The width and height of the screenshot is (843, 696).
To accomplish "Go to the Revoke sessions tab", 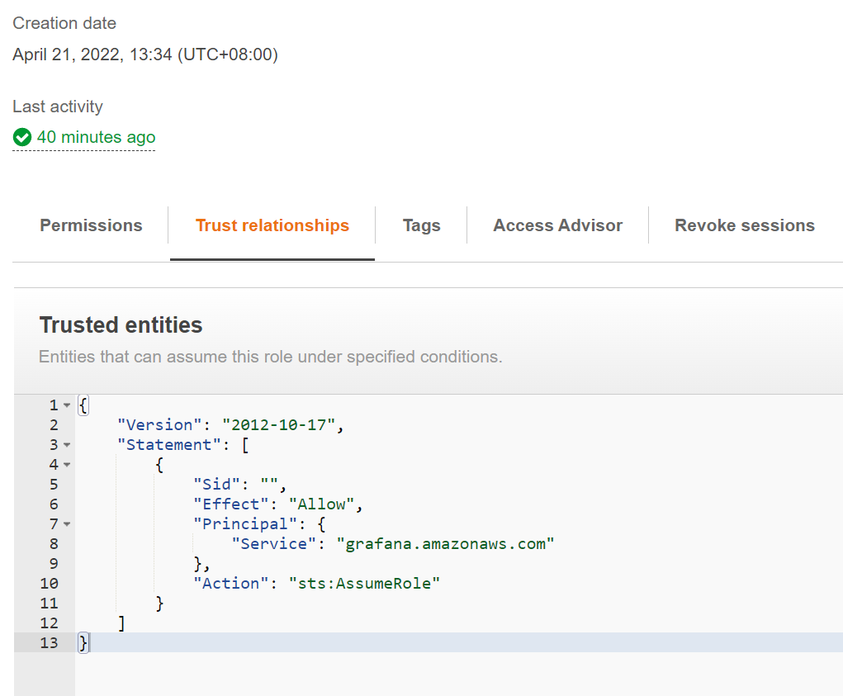I will point(745,225).
